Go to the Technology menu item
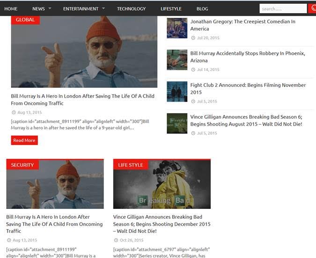Image resolution: width=316 pixels, height=258 pixels. pos(131,8)
